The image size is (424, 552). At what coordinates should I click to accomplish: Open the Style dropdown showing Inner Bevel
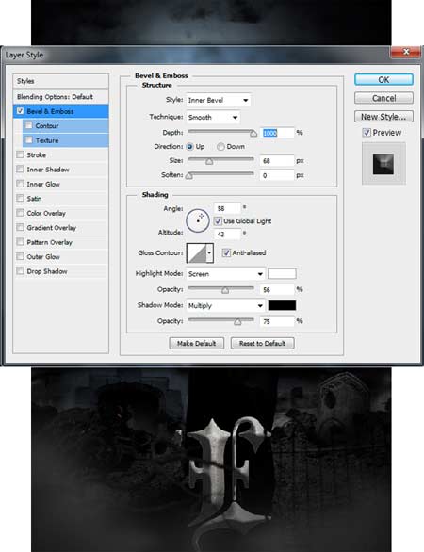pos(219,101)
